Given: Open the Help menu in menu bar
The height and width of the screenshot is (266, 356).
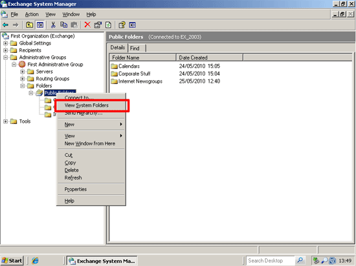Looking at the screenshot, I should pos(91,14).
